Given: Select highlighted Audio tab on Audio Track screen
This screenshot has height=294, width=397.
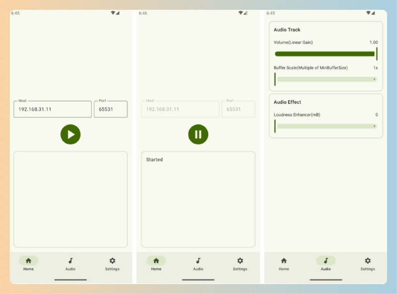Looking at the screenshot, I should [x=326, y=261].
